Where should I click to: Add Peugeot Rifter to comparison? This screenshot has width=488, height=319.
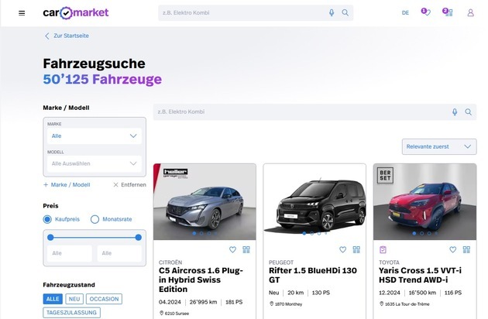point(356,249)
